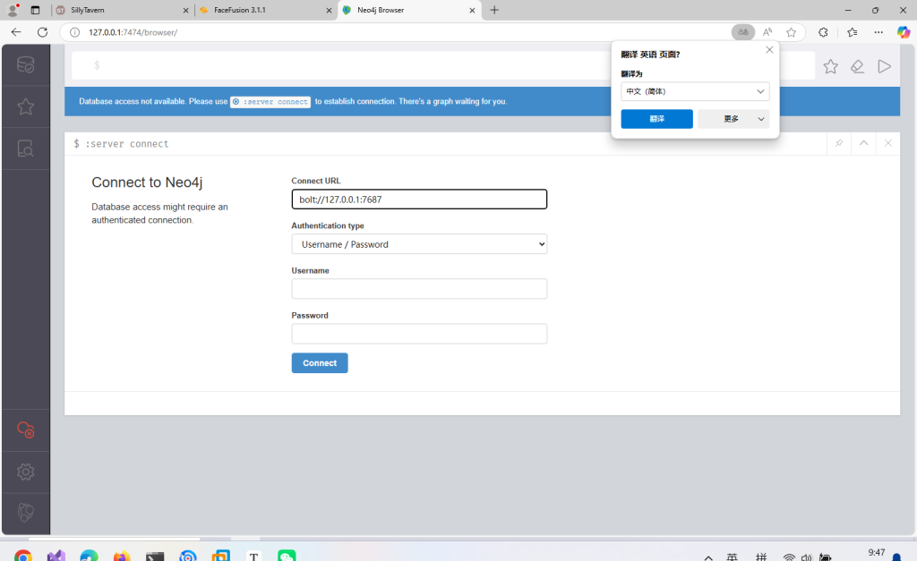This screenshot has height=561, width=917.
Task: Open the Authentication type dropdown
Action: click(419, 244)
